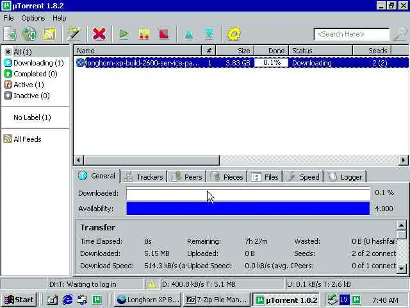The width and height of the screenshot is (410, 308).
Task: Switch to Longhorn XP B... taskbar window
Action: 147,300
